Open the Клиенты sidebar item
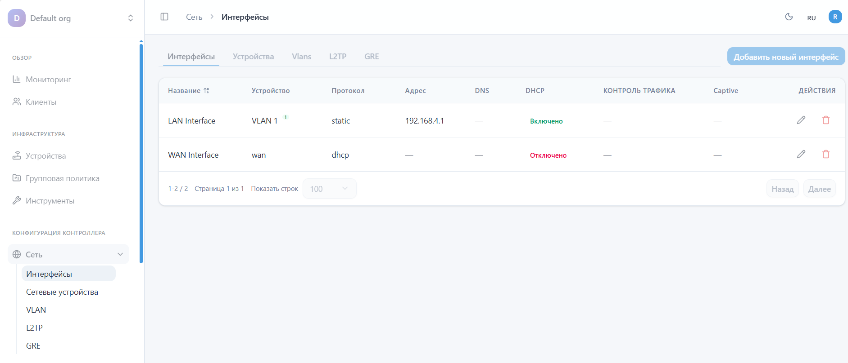This screenshot has width=848, height=363. point(41,102)
